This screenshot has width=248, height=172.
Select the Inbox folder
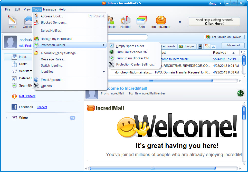18,57
